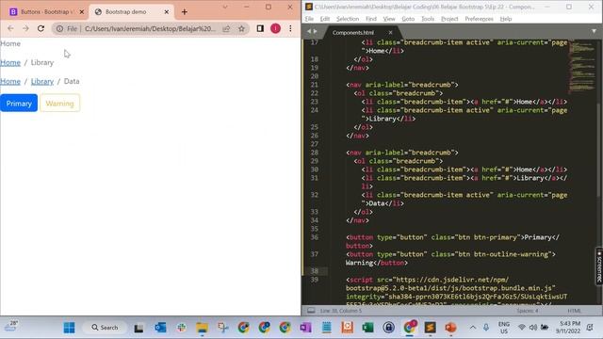Click the address bar URL field
This screenshot has height=339, width=603.
(150, 29)
